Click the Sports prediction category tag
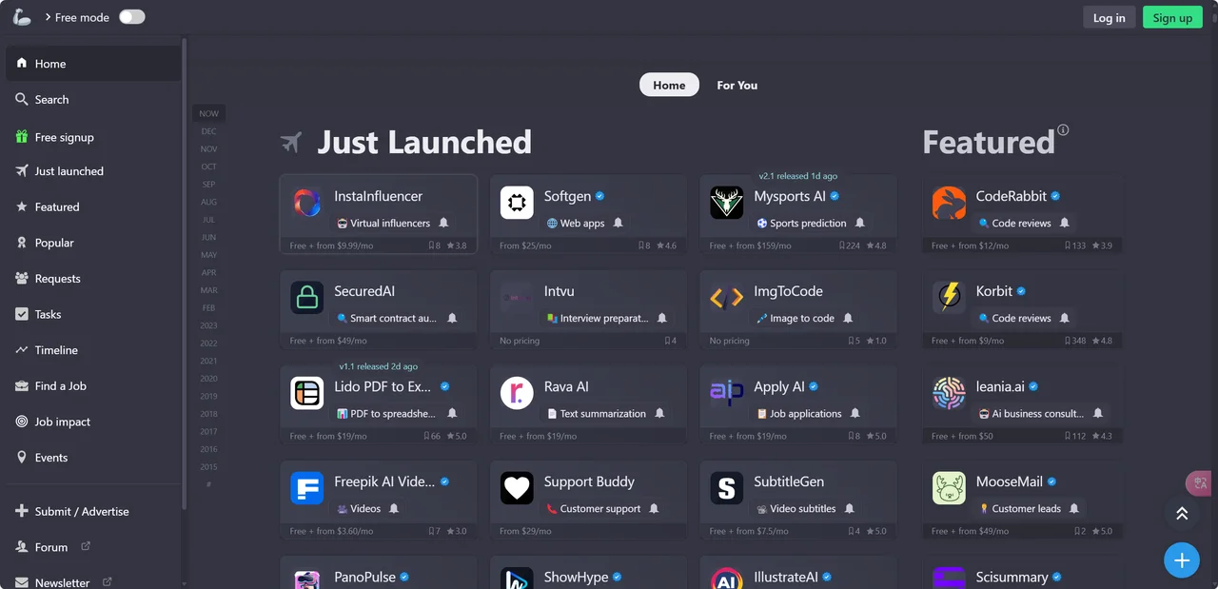Image resolution: width=1218 pixels, height=589 pixels. click(801, 223)
